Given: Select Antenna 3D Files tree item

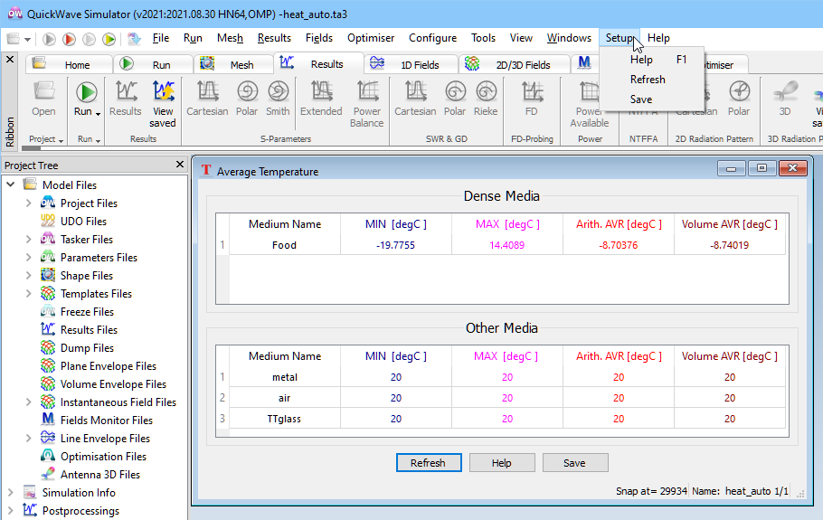Looking at the screenshot, I should click(x=99, y=475).
